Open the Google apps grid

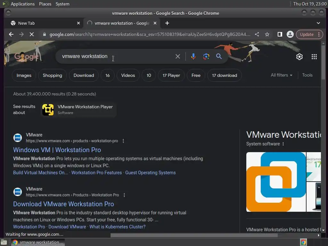tap(314, 57)
